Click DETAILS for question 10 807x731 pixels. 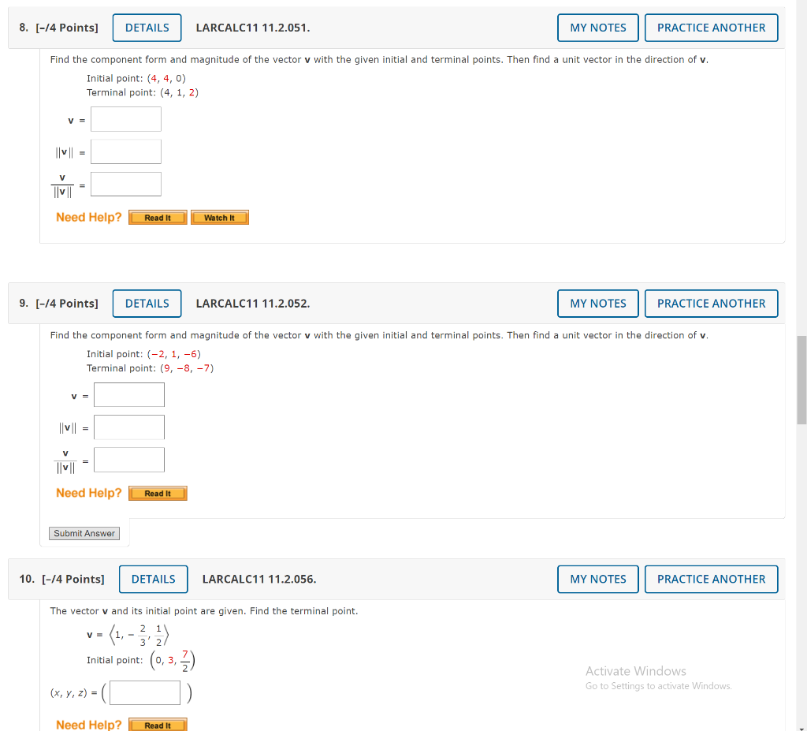[153, 579]
